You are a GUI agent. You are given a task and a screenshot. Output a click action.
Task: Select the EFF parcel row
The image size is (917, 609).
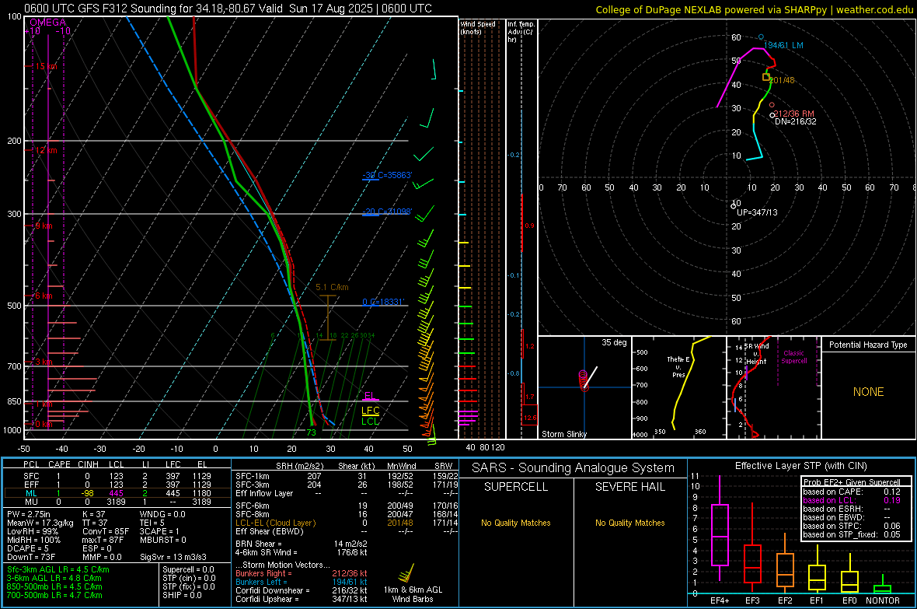116,485
